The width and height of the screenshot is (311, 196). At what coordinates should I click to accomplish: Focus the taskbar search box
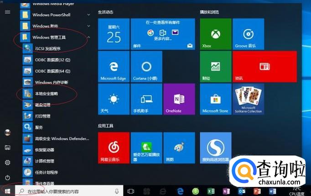[69, 191]
